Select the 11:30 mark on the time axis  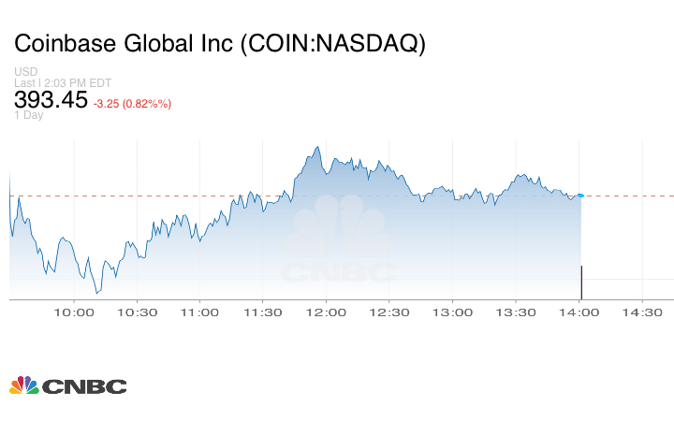click(263, 312)
